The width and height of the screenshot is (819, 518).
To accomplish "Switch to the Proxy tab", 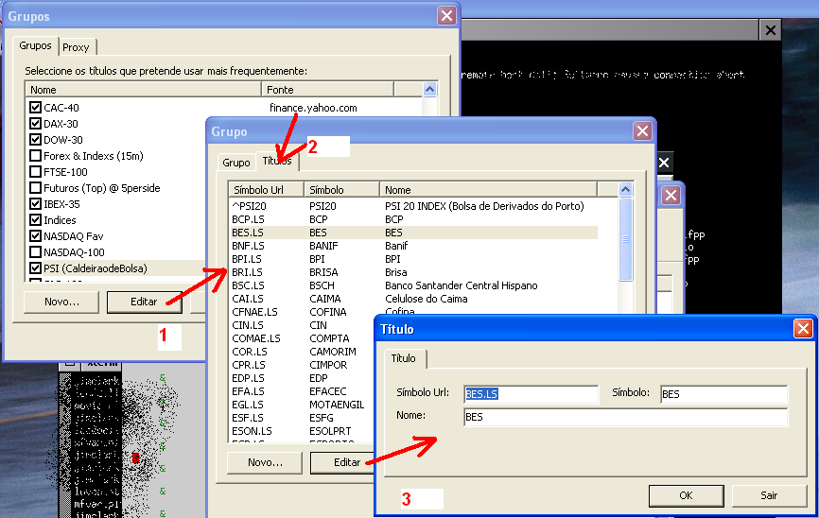I will [76, 47].
